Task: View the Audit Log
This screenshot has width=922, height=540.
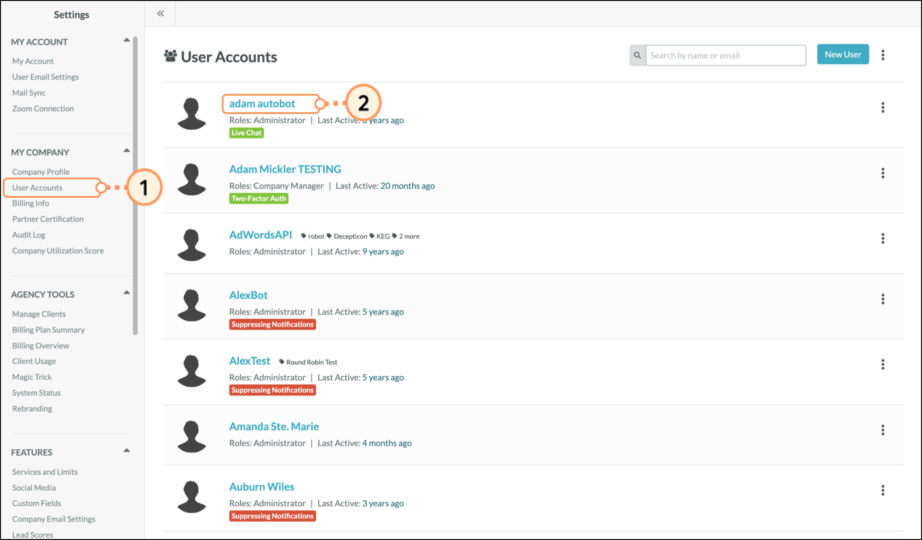Action: click(x=29, y=235)
